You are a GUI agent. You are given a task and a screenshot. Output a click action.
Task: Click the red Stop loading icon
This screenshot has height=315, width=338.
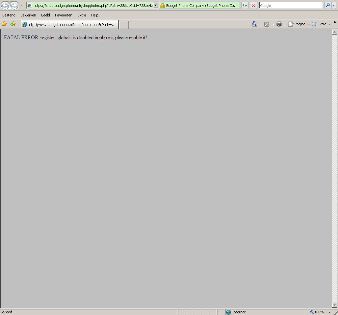tap(253, 5)
